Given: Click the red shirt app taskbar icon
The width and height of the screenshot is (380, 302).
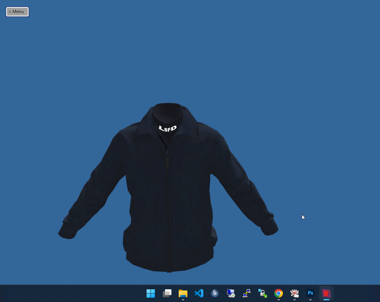Looking at the screenshot, I should click(x=326, y=293).
